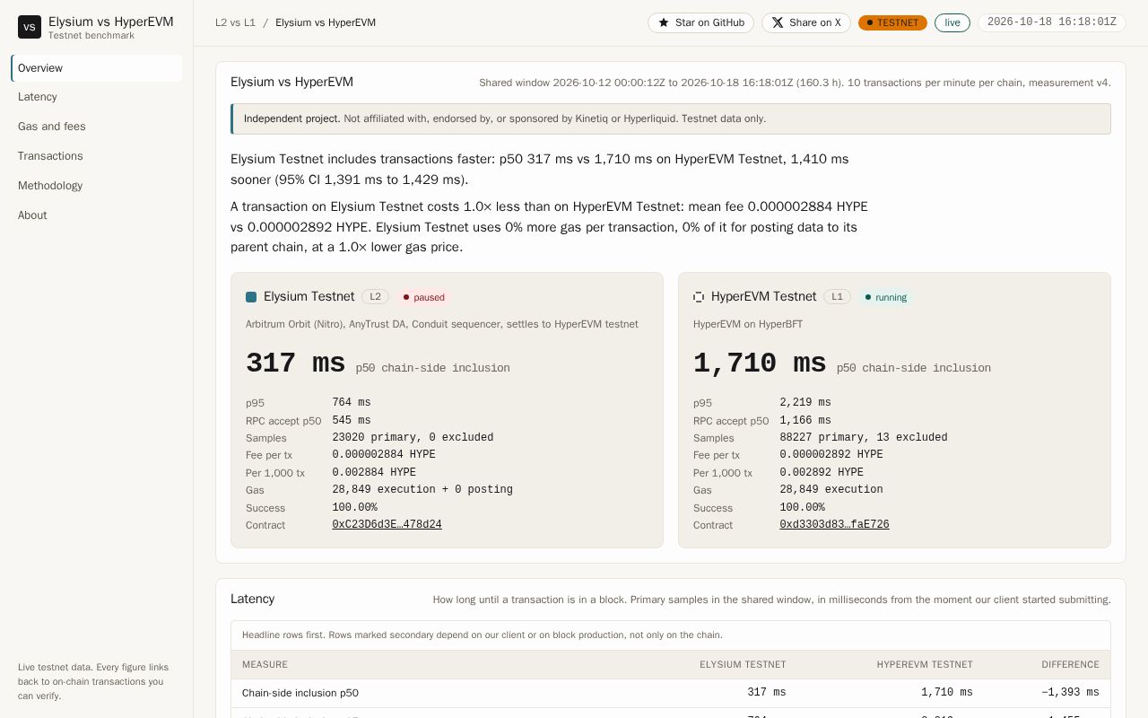This screenshot has width=1148, height=718.
Task: Click the Independent project disclaimer notice
Action: (x=671, y=118)
